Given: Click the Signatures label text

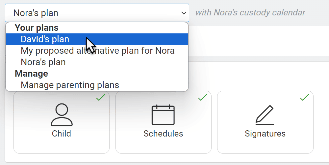Looking at the screenshot, I should [265, 134].
